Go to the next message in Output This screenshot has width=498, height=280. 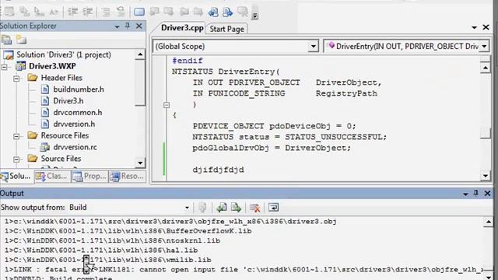[236, 208]
